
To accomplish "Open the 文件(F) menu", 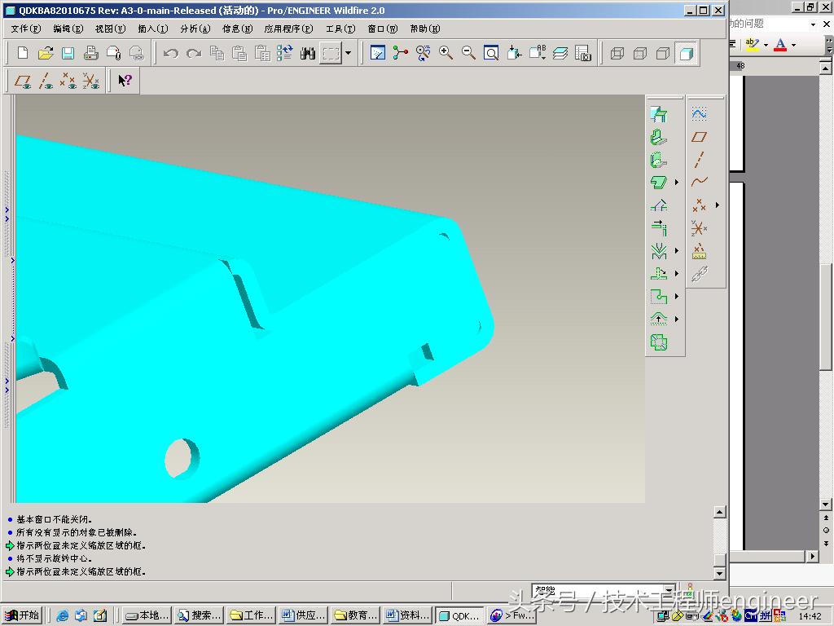I will pyautogui.click(x=25, y=29).
